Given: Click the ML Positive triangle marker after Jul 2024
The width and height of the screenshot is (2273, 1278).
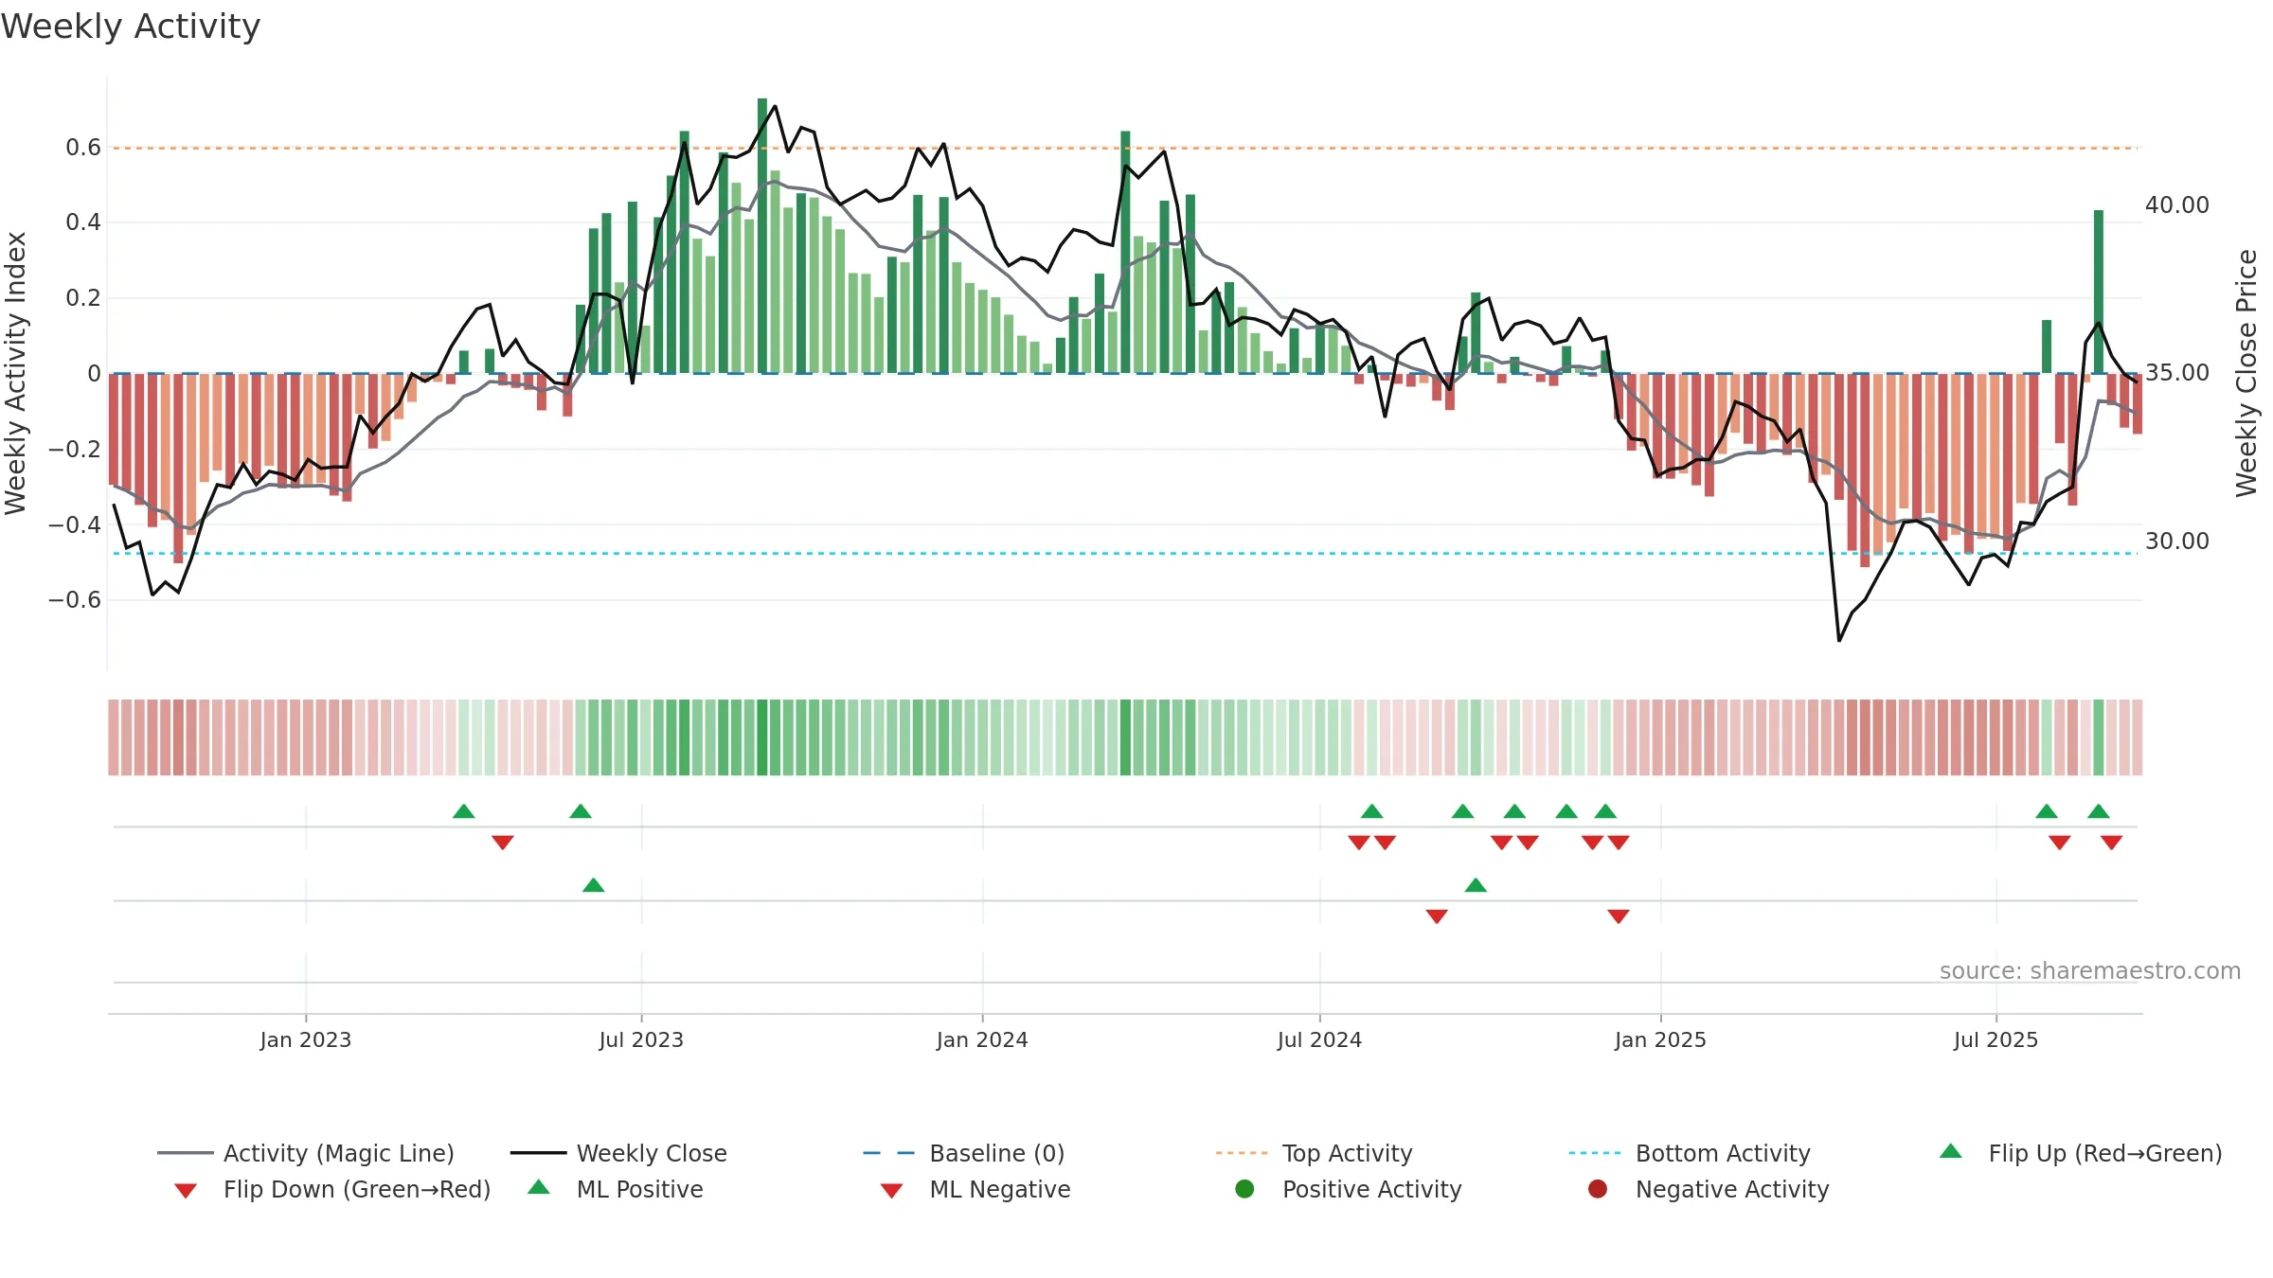Looking at the screenshot, I should click(1476, 885).
